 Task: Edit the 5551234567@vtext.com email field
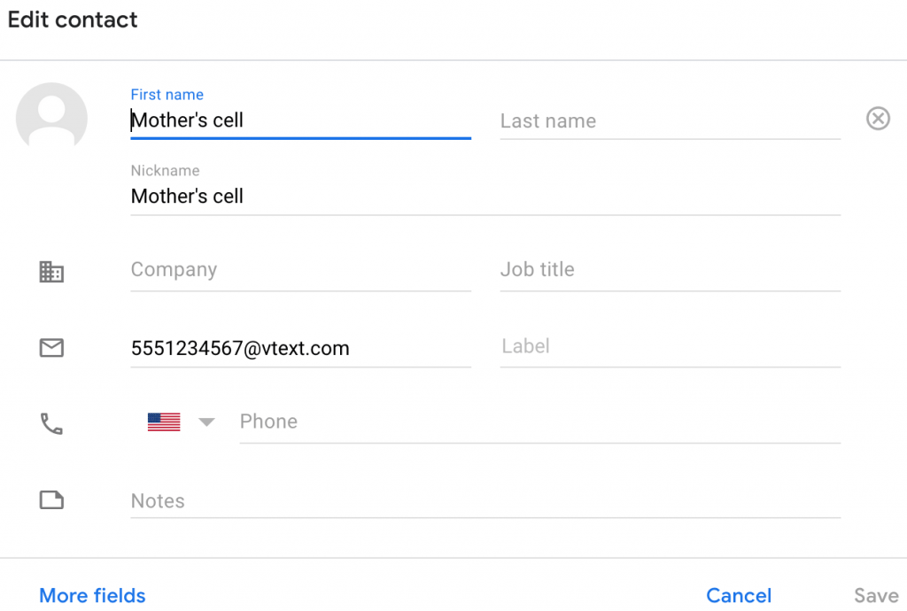[299, 349]
